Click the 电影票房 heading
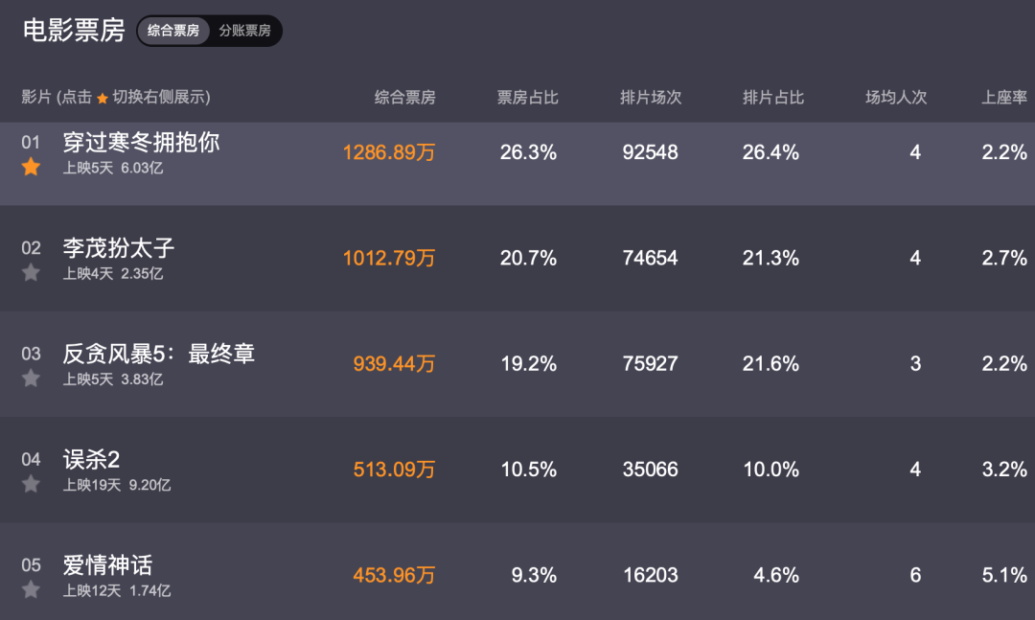 point(74,31)
